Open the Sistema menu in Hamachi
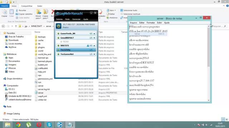This screenshot has height=128, width=229. point(59,19)
